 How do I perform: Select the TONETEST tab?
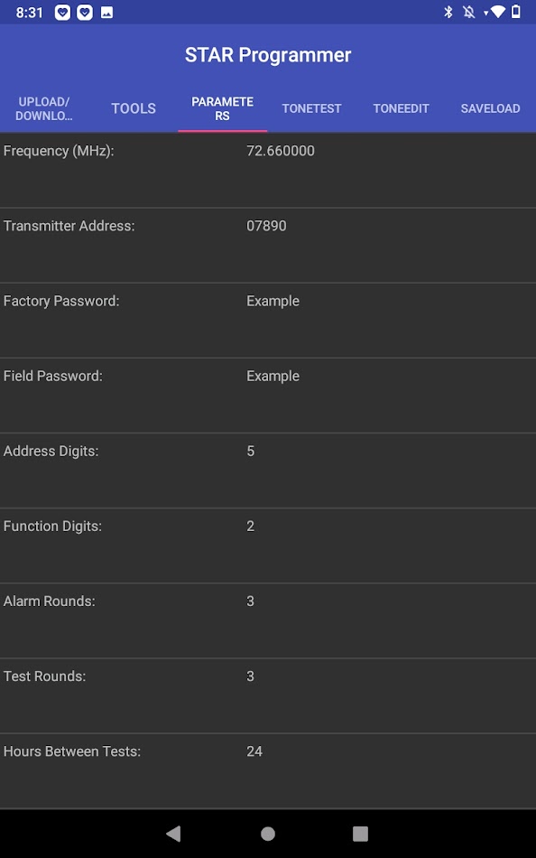311,108
